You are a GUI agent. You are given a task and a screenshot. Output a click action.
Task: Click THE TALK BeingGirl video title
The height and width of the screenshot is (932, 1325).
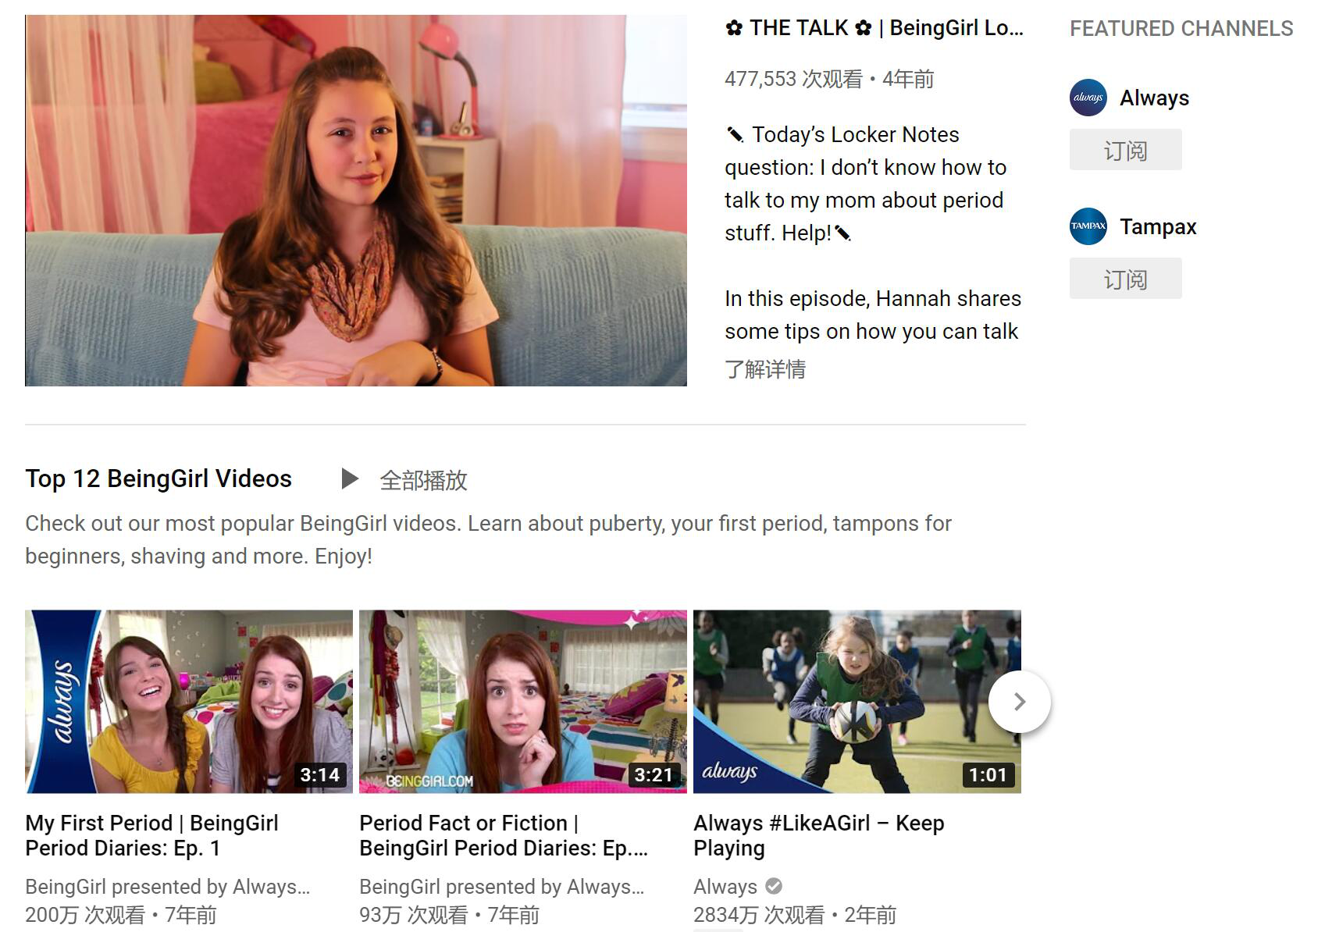pyautogui.click(x=874, y=28)
